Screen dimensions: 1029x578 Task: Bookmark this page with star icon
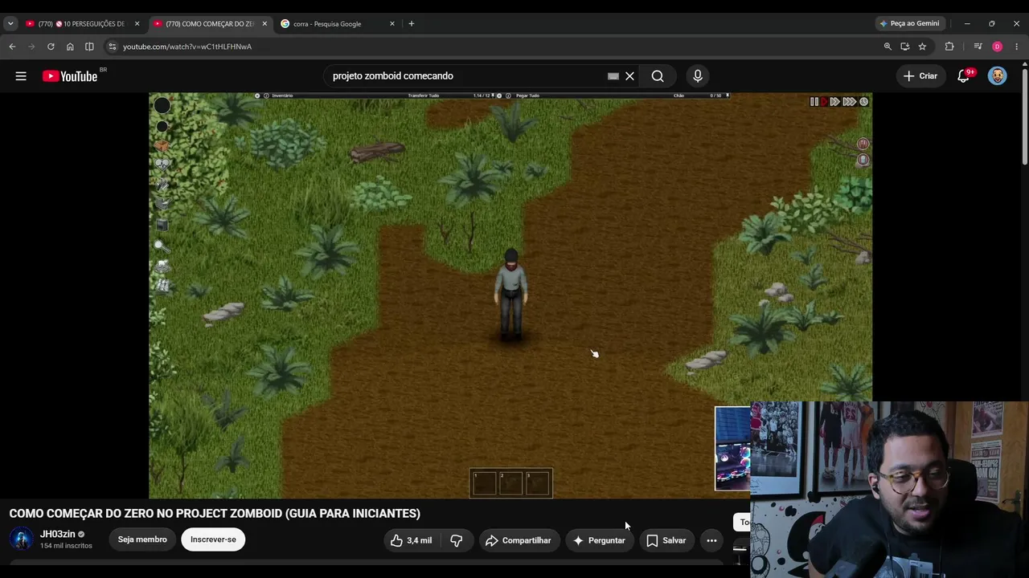922,47
